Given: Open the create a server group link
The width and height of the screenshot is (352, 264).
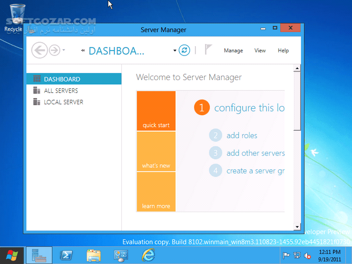Looking at the screenshot, I should coord(256,171).
